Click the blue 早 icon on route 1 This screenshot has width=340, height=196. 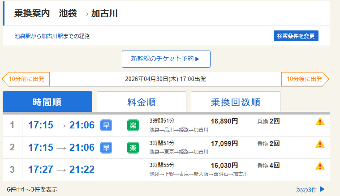[x=106, y=125]
